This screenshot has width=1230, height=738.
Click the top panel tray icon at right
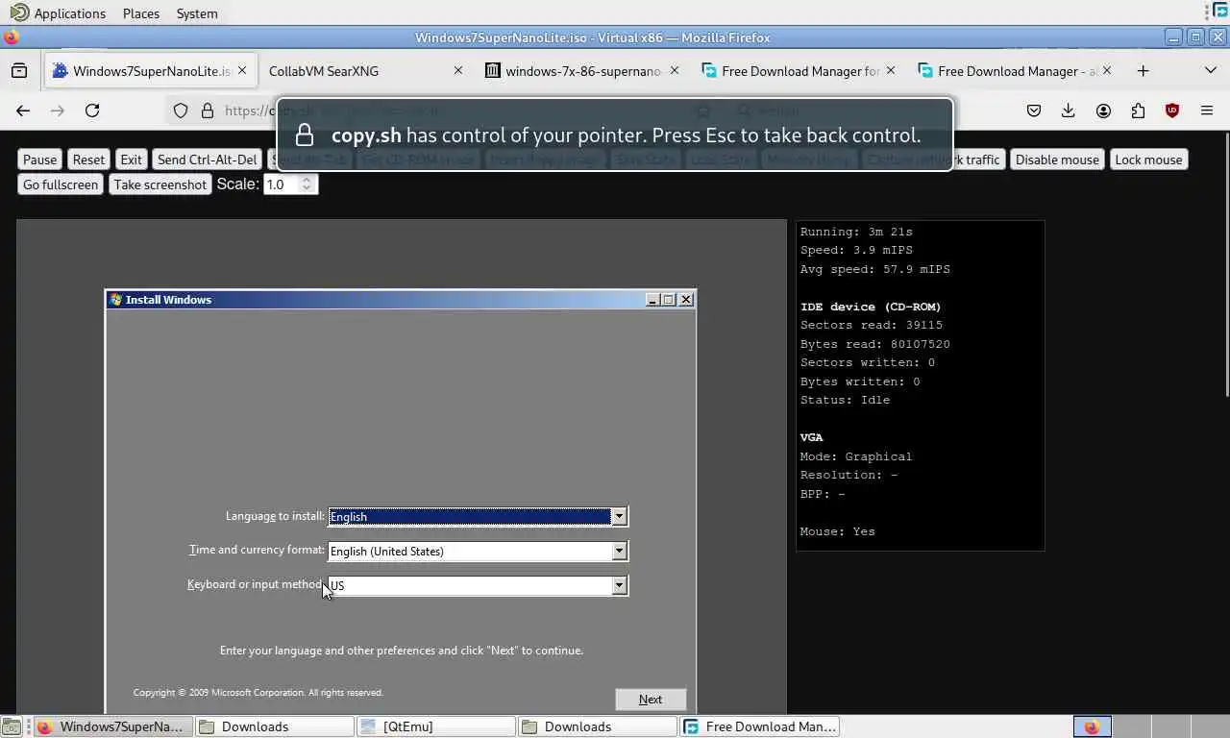pyautogui.click(x=1220, y=11)
